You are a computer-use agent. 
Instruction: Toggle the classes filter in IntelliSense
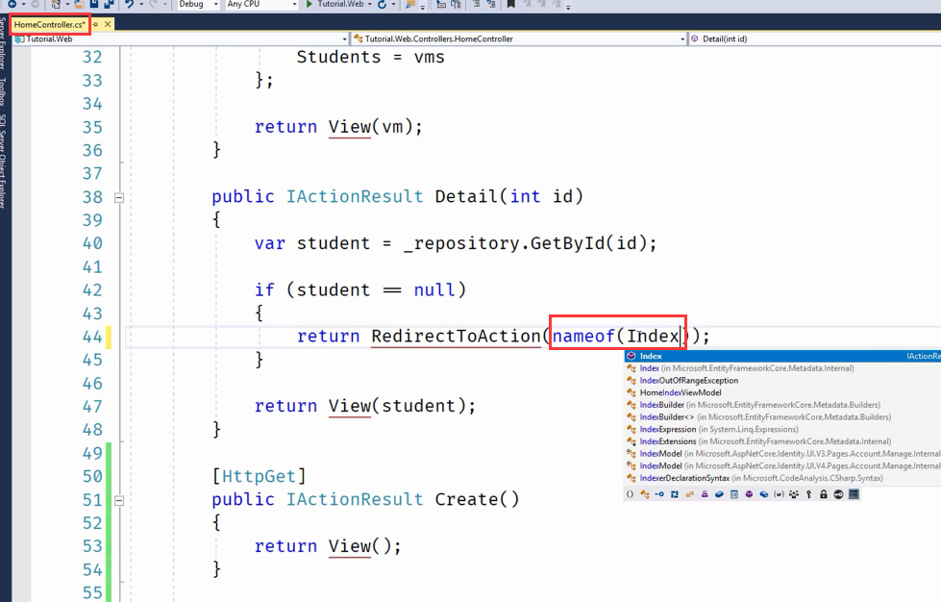point(645,494)
